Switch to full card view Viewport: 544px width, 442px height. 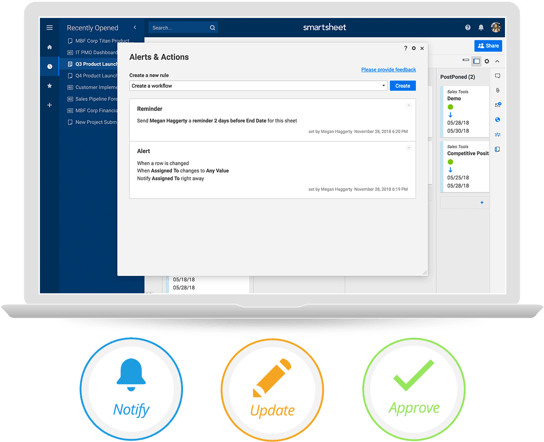pos(477,61)
